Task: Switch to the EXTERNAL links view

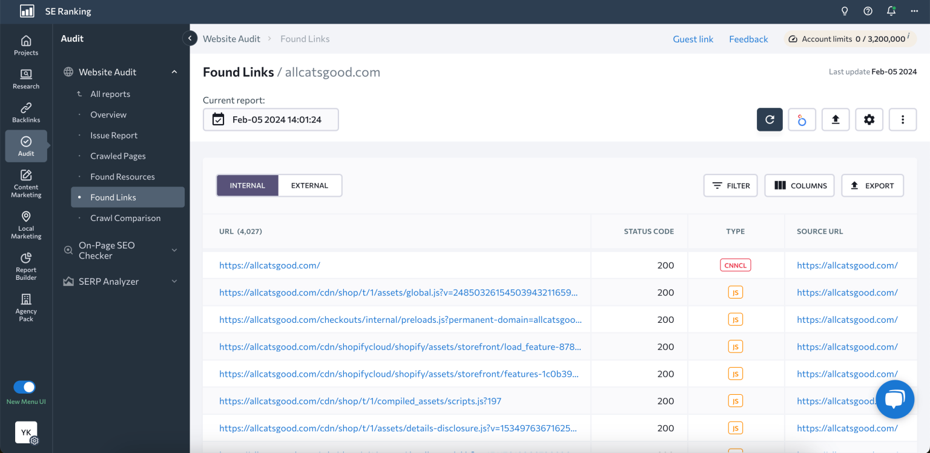Action: tap(309, 185)
